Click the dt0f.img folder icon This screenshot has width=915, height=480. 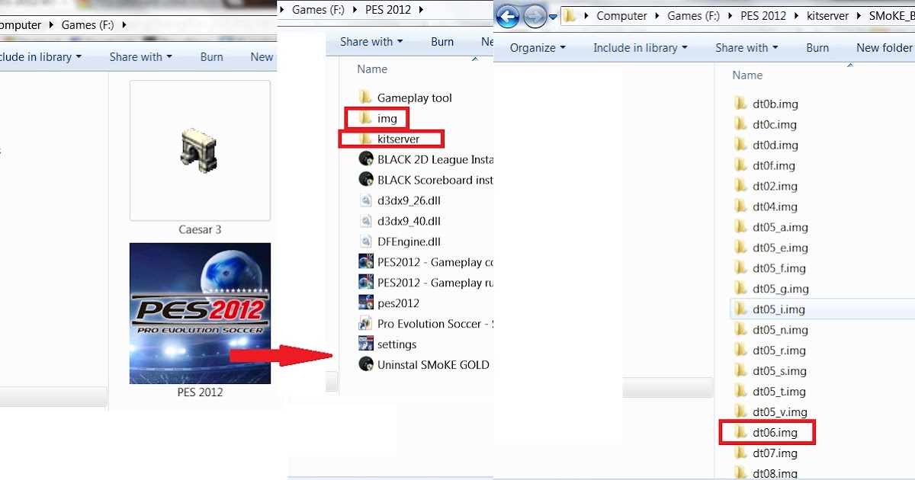pos(740,165)
